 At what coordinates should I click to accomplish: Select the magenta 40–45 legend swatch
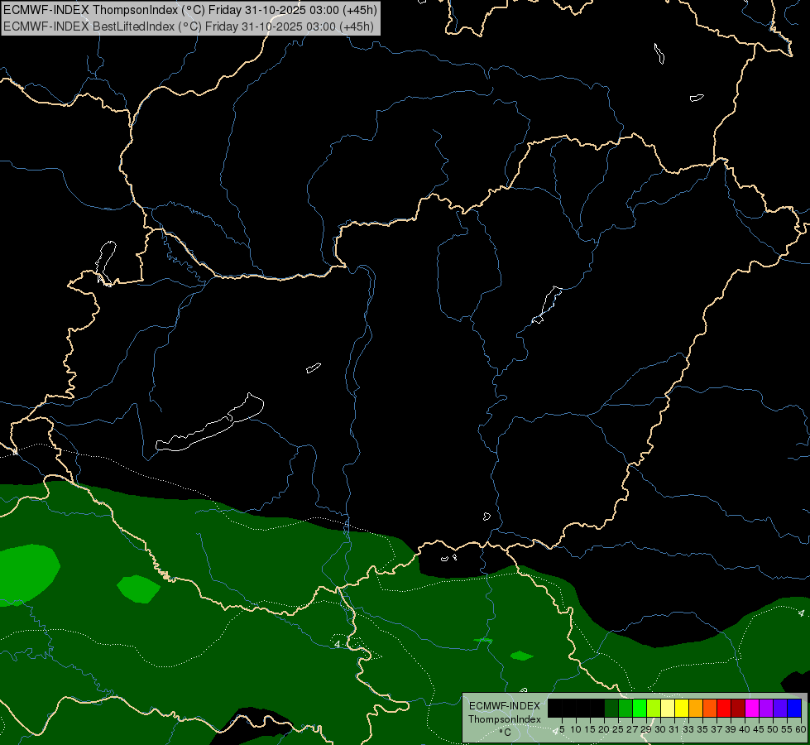click(x=752, y=708)
